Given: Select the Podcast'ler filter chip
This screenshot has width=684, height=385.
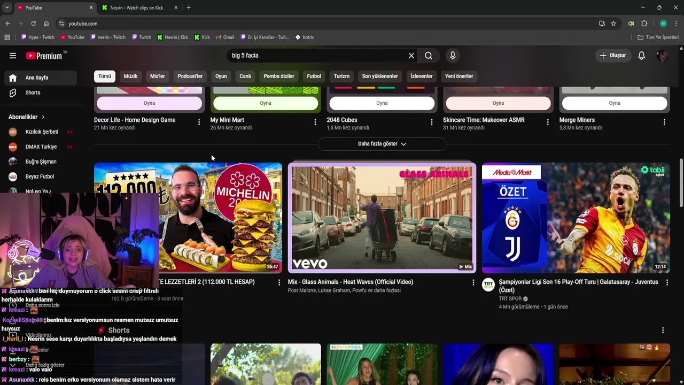Looking at the screenshot, I should pos(190,76).
